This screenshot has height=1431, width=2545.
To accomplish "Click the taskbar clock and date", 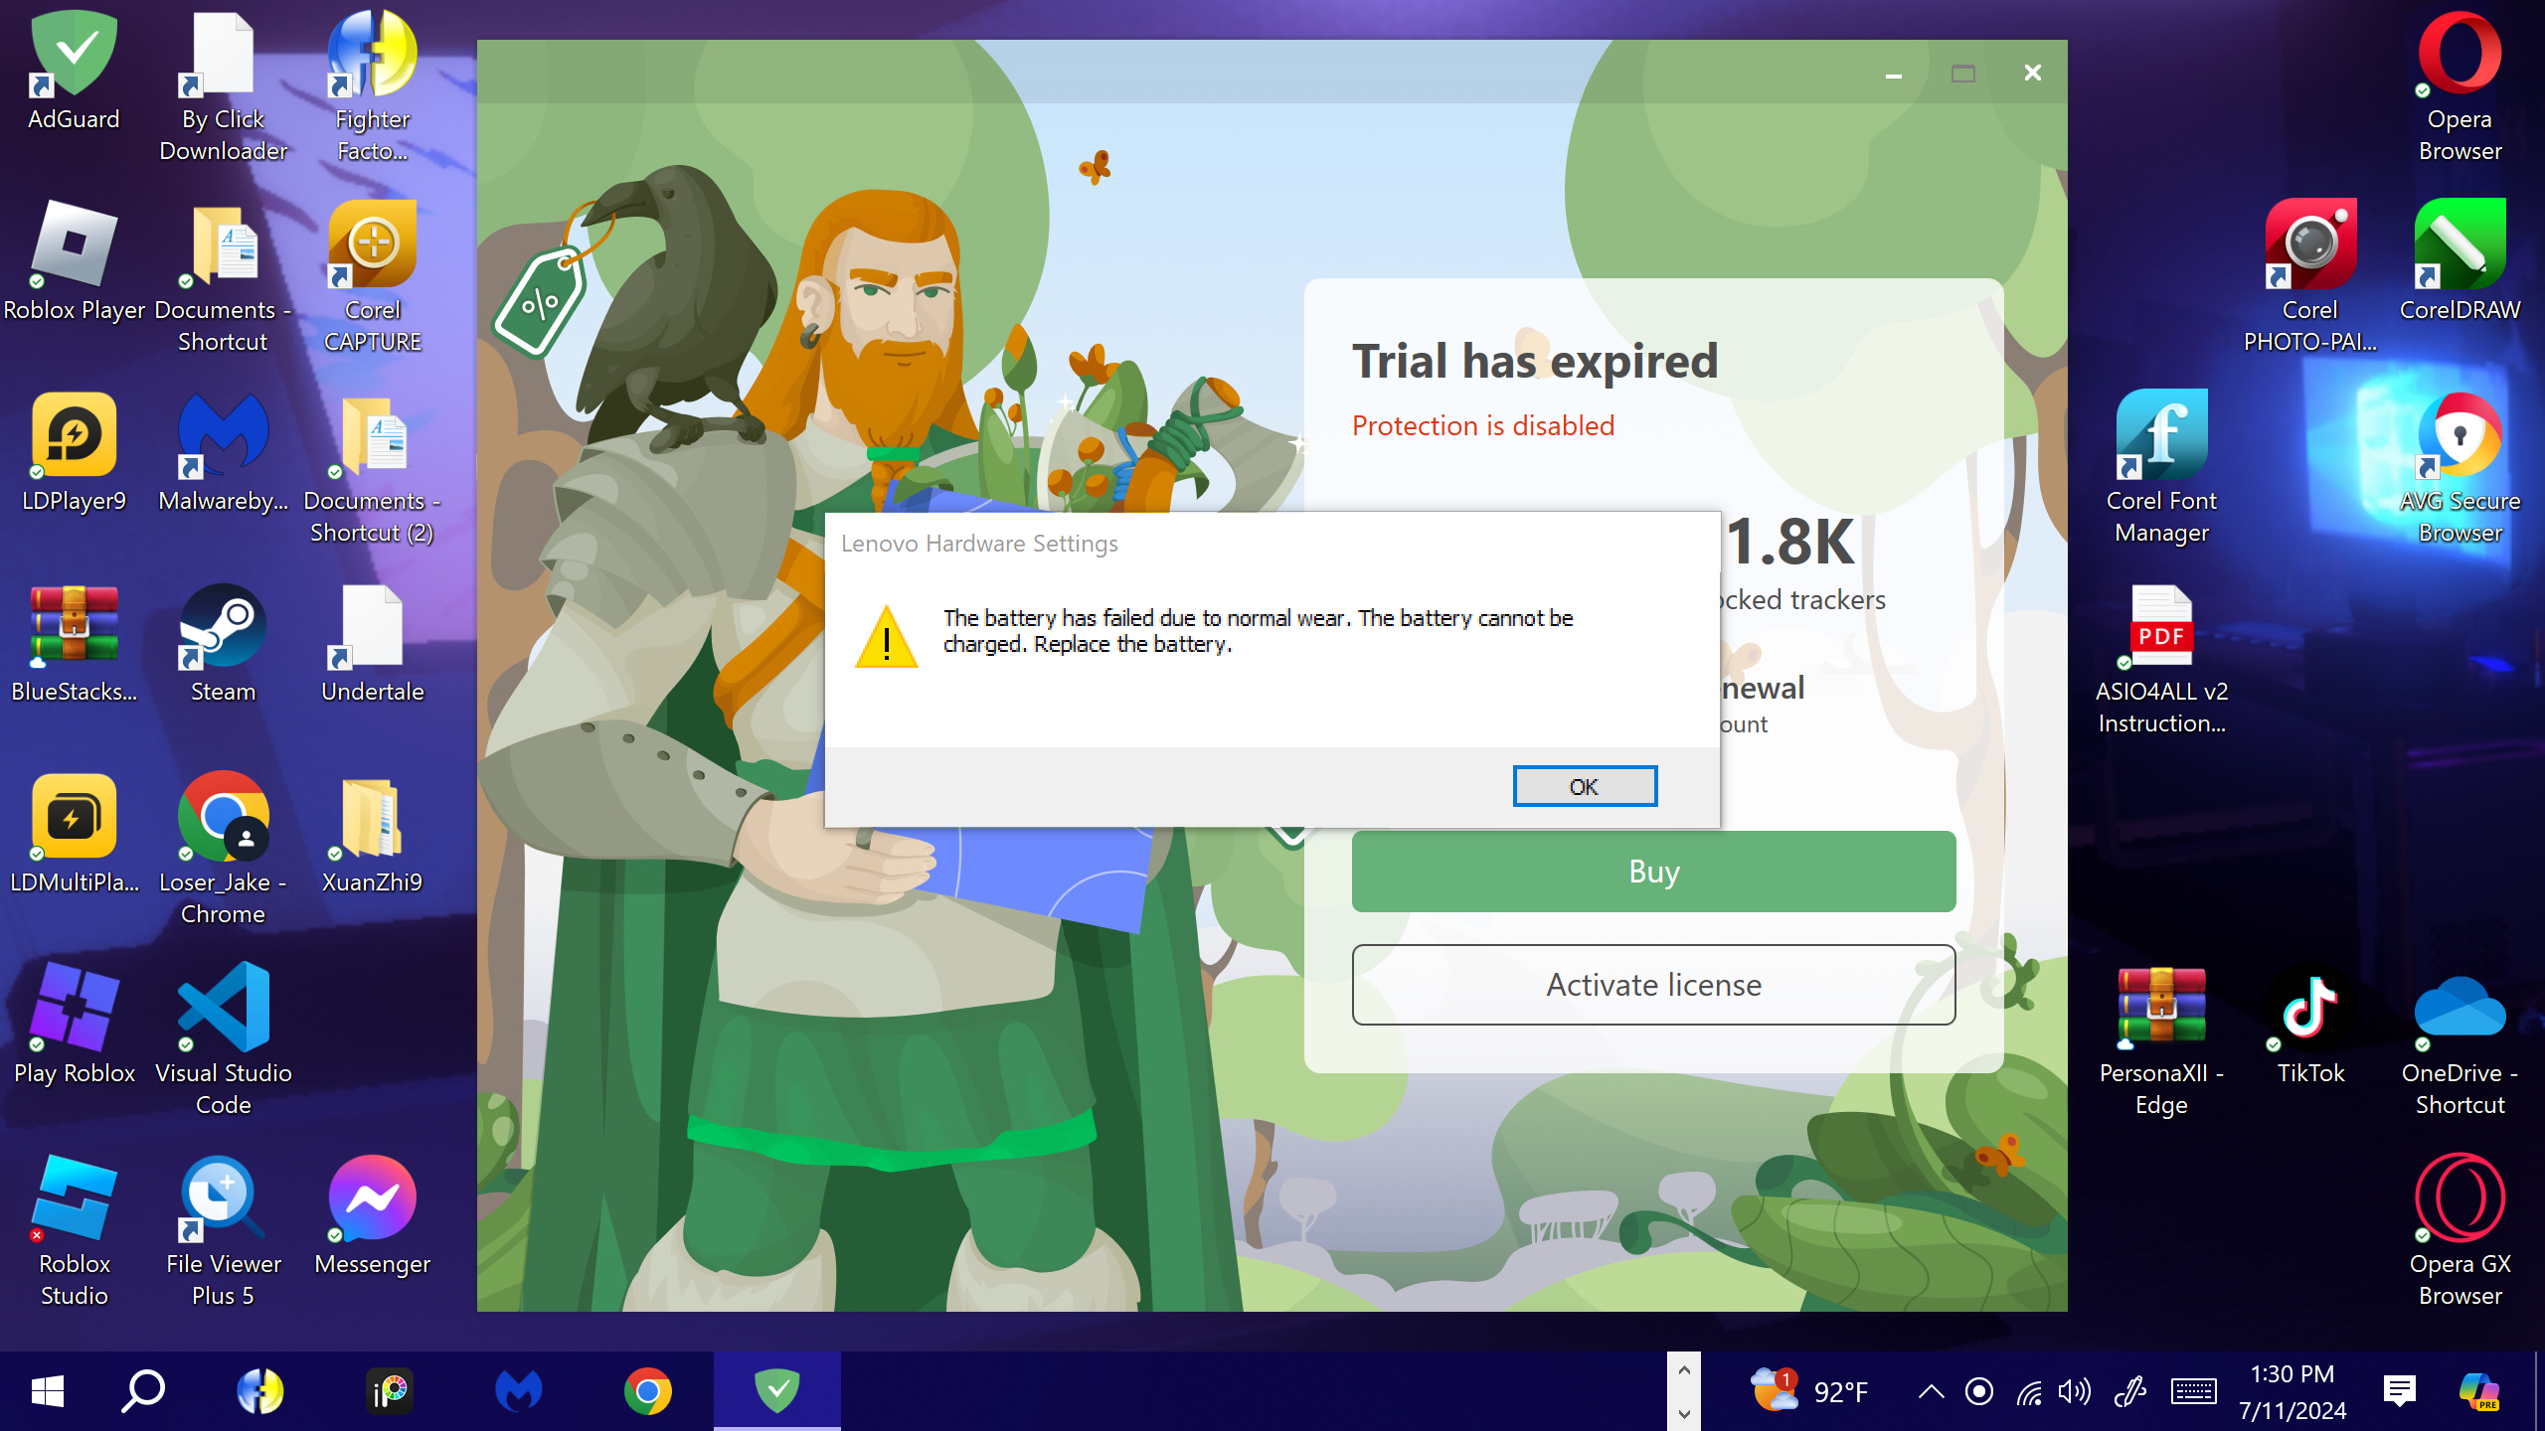I will (2291, 1391).
